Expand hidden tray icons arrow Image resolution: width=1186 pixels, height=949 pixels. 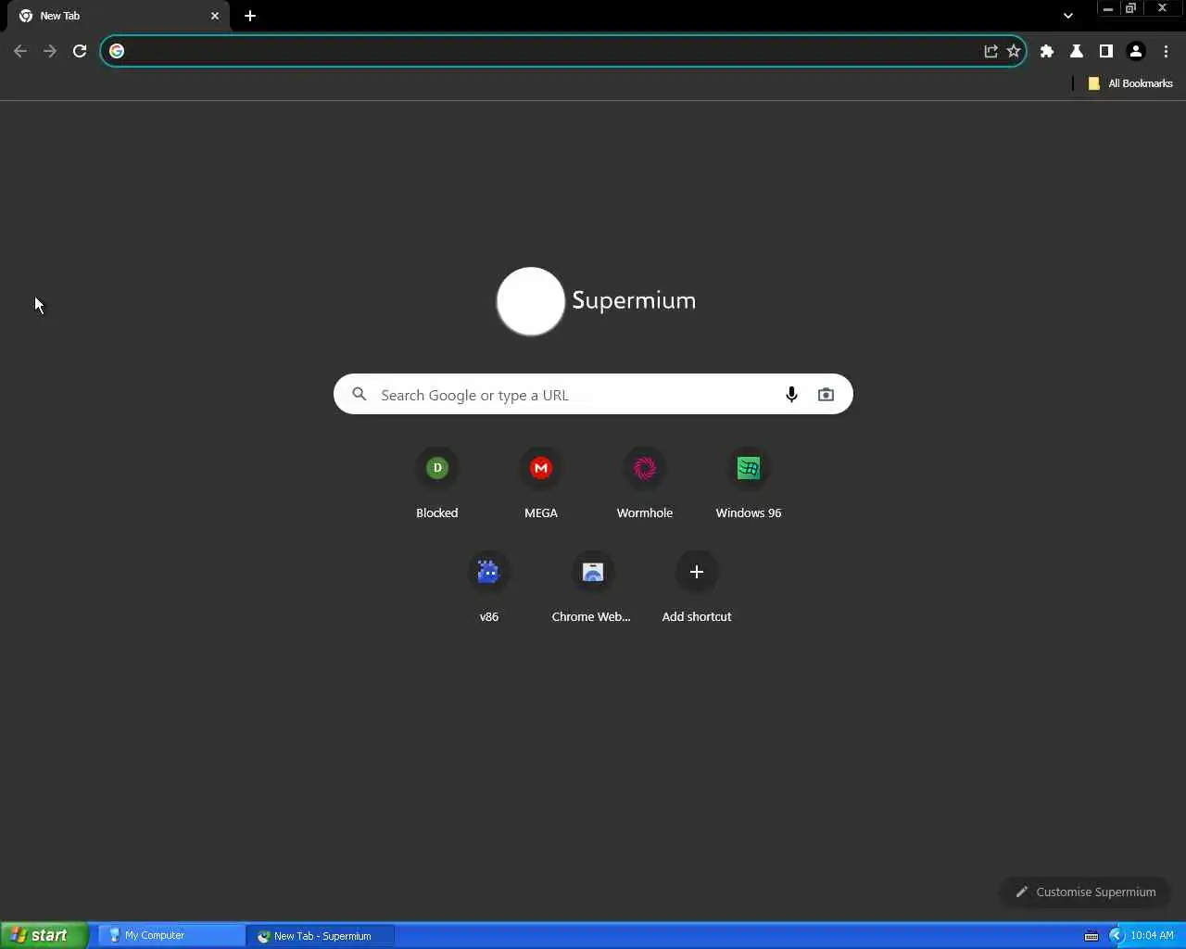click(x=1117, y=936)
